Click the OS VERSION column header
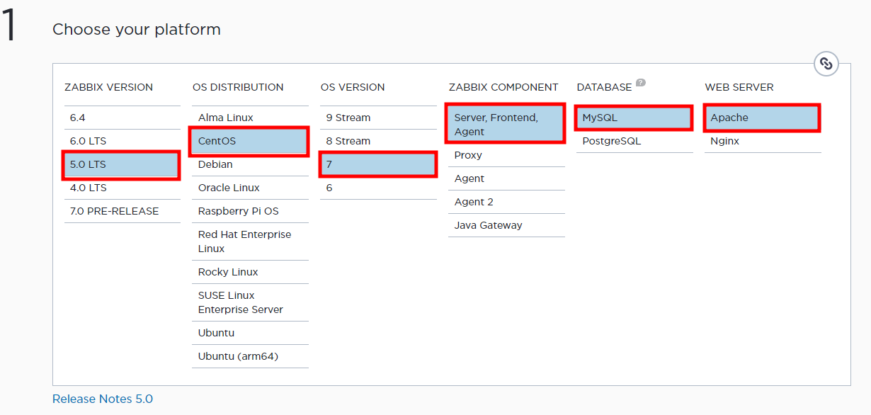The width and height of the screenshot is (871, 415). tap(353, 87)
